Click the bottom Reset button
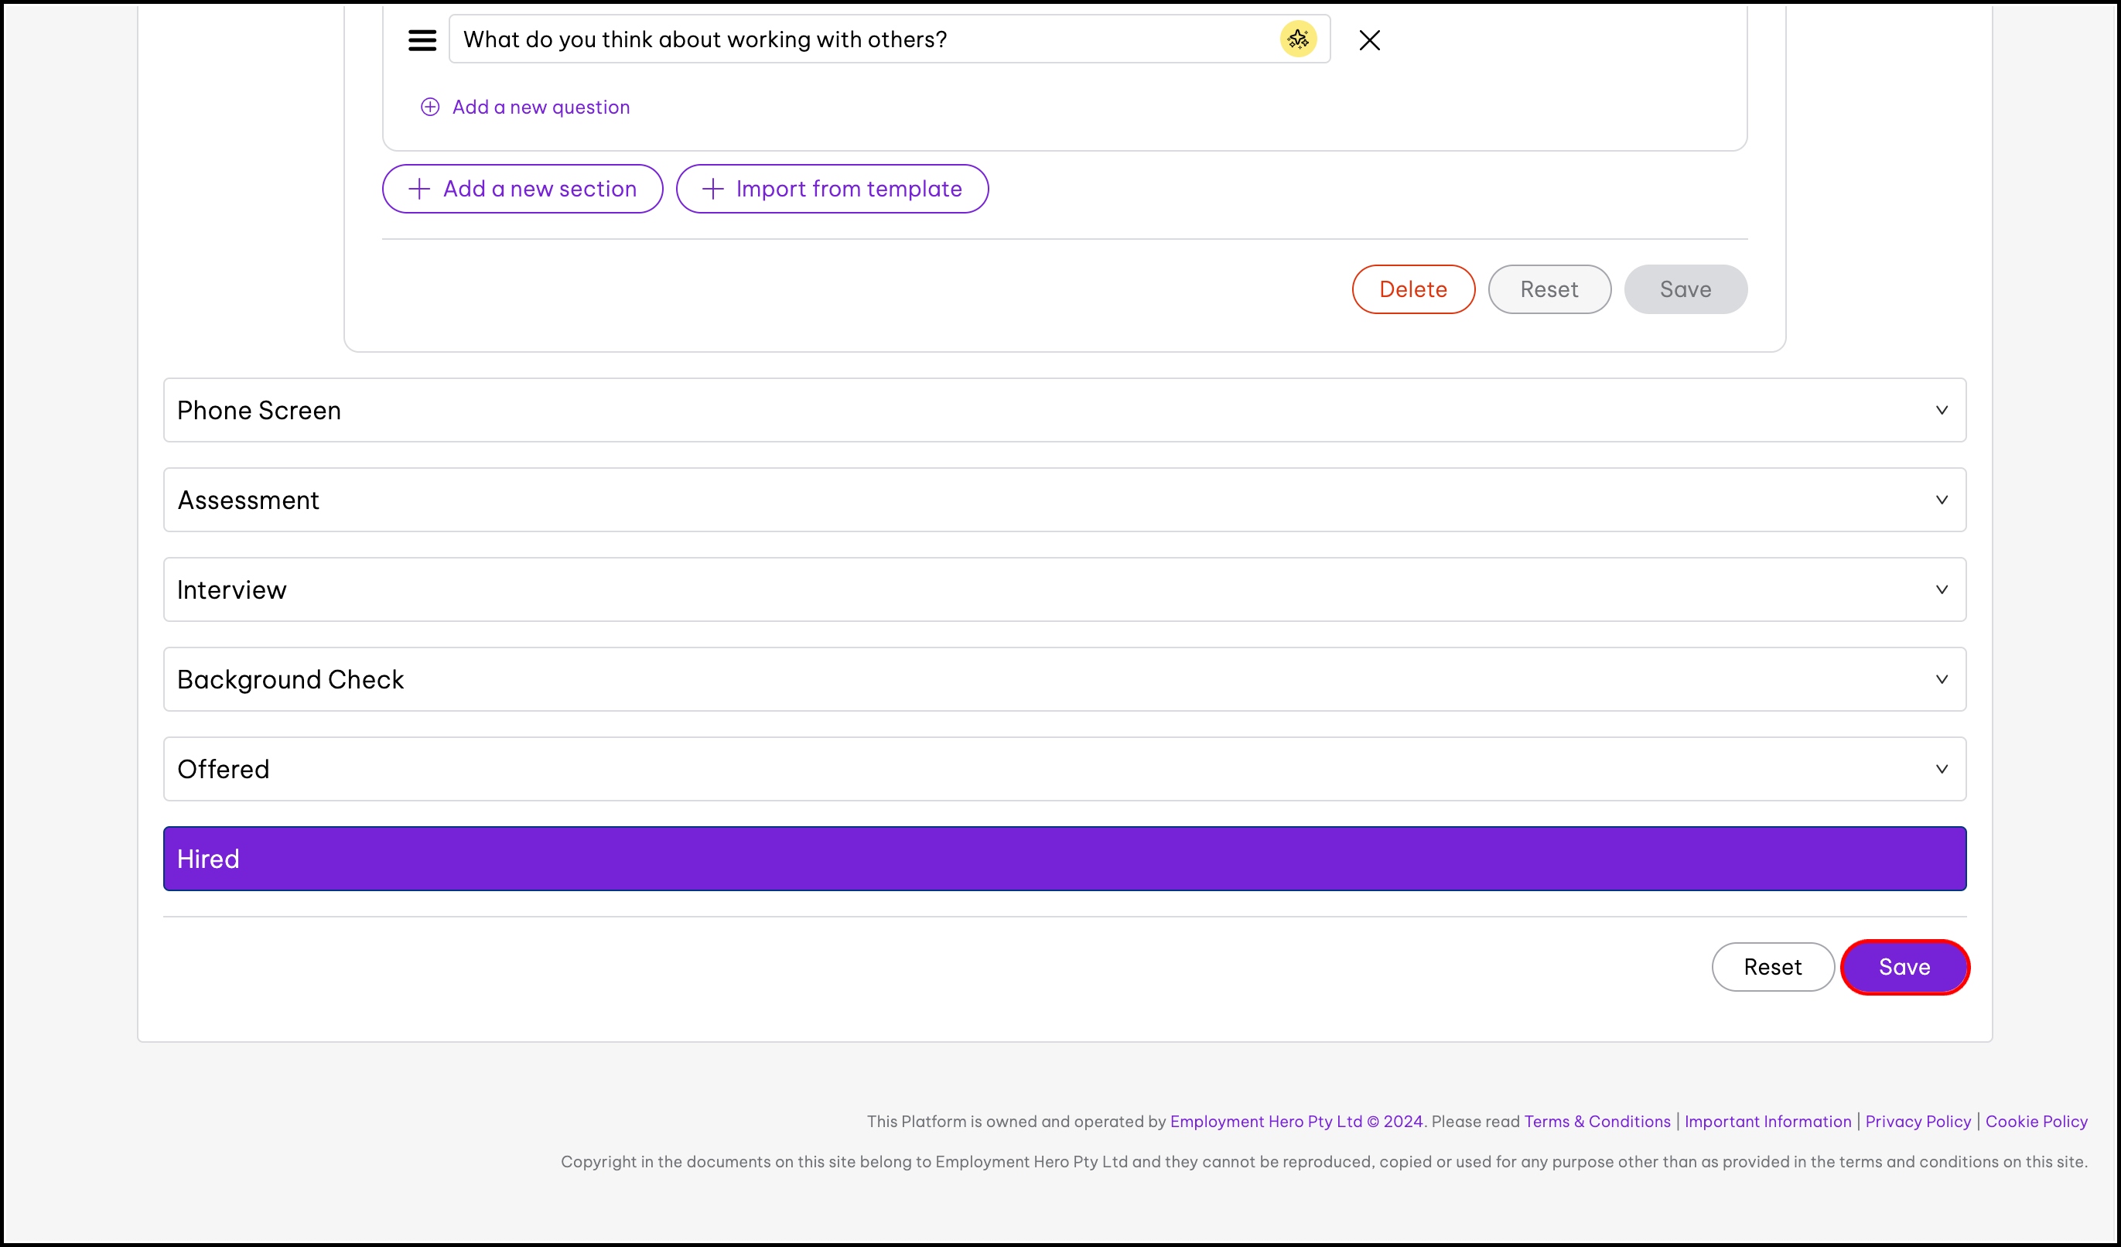The image size is (2121, 1247). [x=1771, y=967]
